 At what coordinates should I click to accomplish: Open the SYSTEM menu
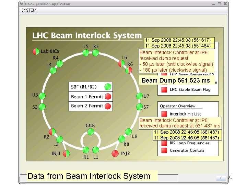click(x=29, y=10)
